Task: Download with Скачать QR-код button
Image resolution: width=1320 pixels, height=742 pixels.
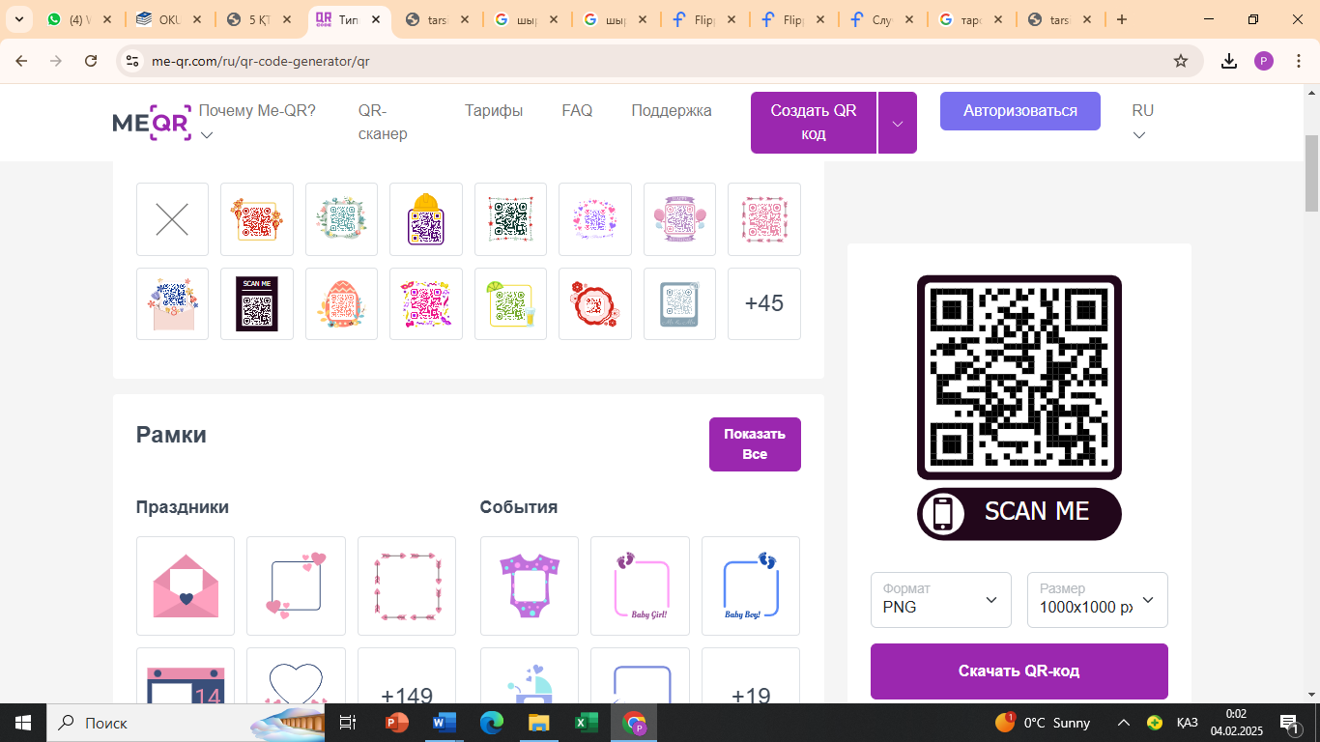Action: [x=1019, y=671]
